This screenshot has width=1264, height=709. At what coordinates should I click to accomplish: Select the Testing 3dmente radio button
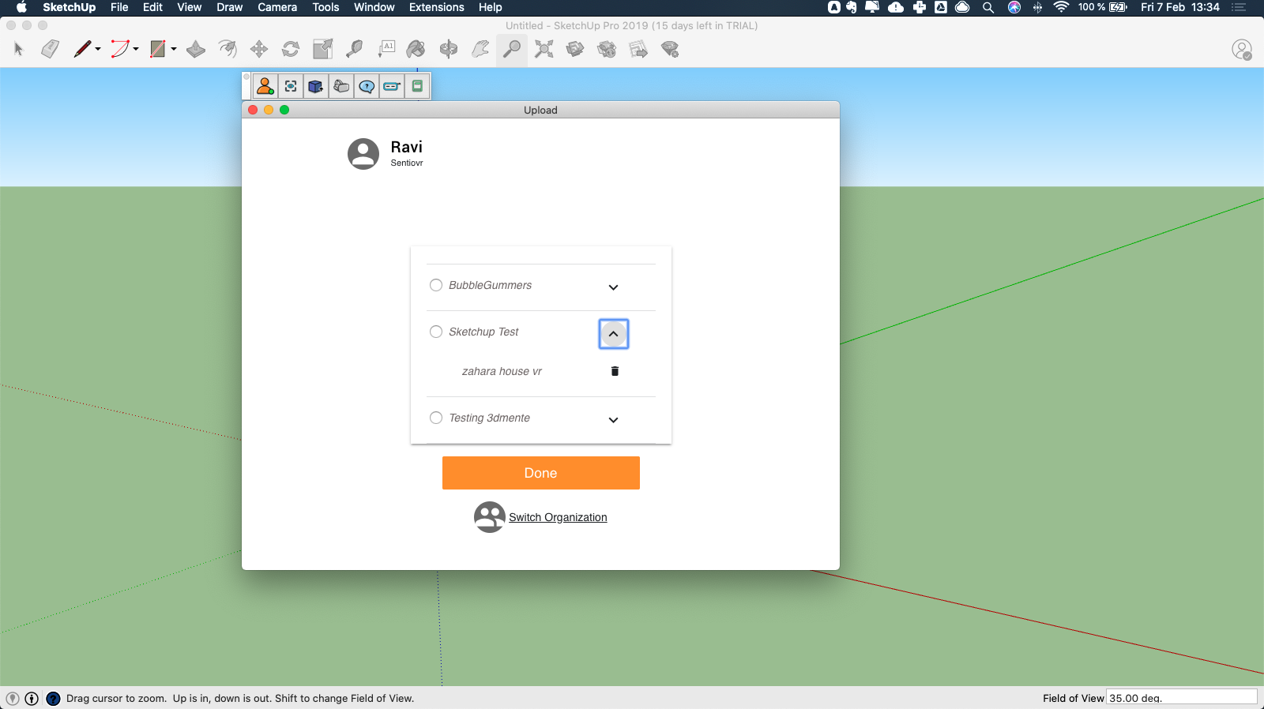pyautogui.click(x=436, y=418)
